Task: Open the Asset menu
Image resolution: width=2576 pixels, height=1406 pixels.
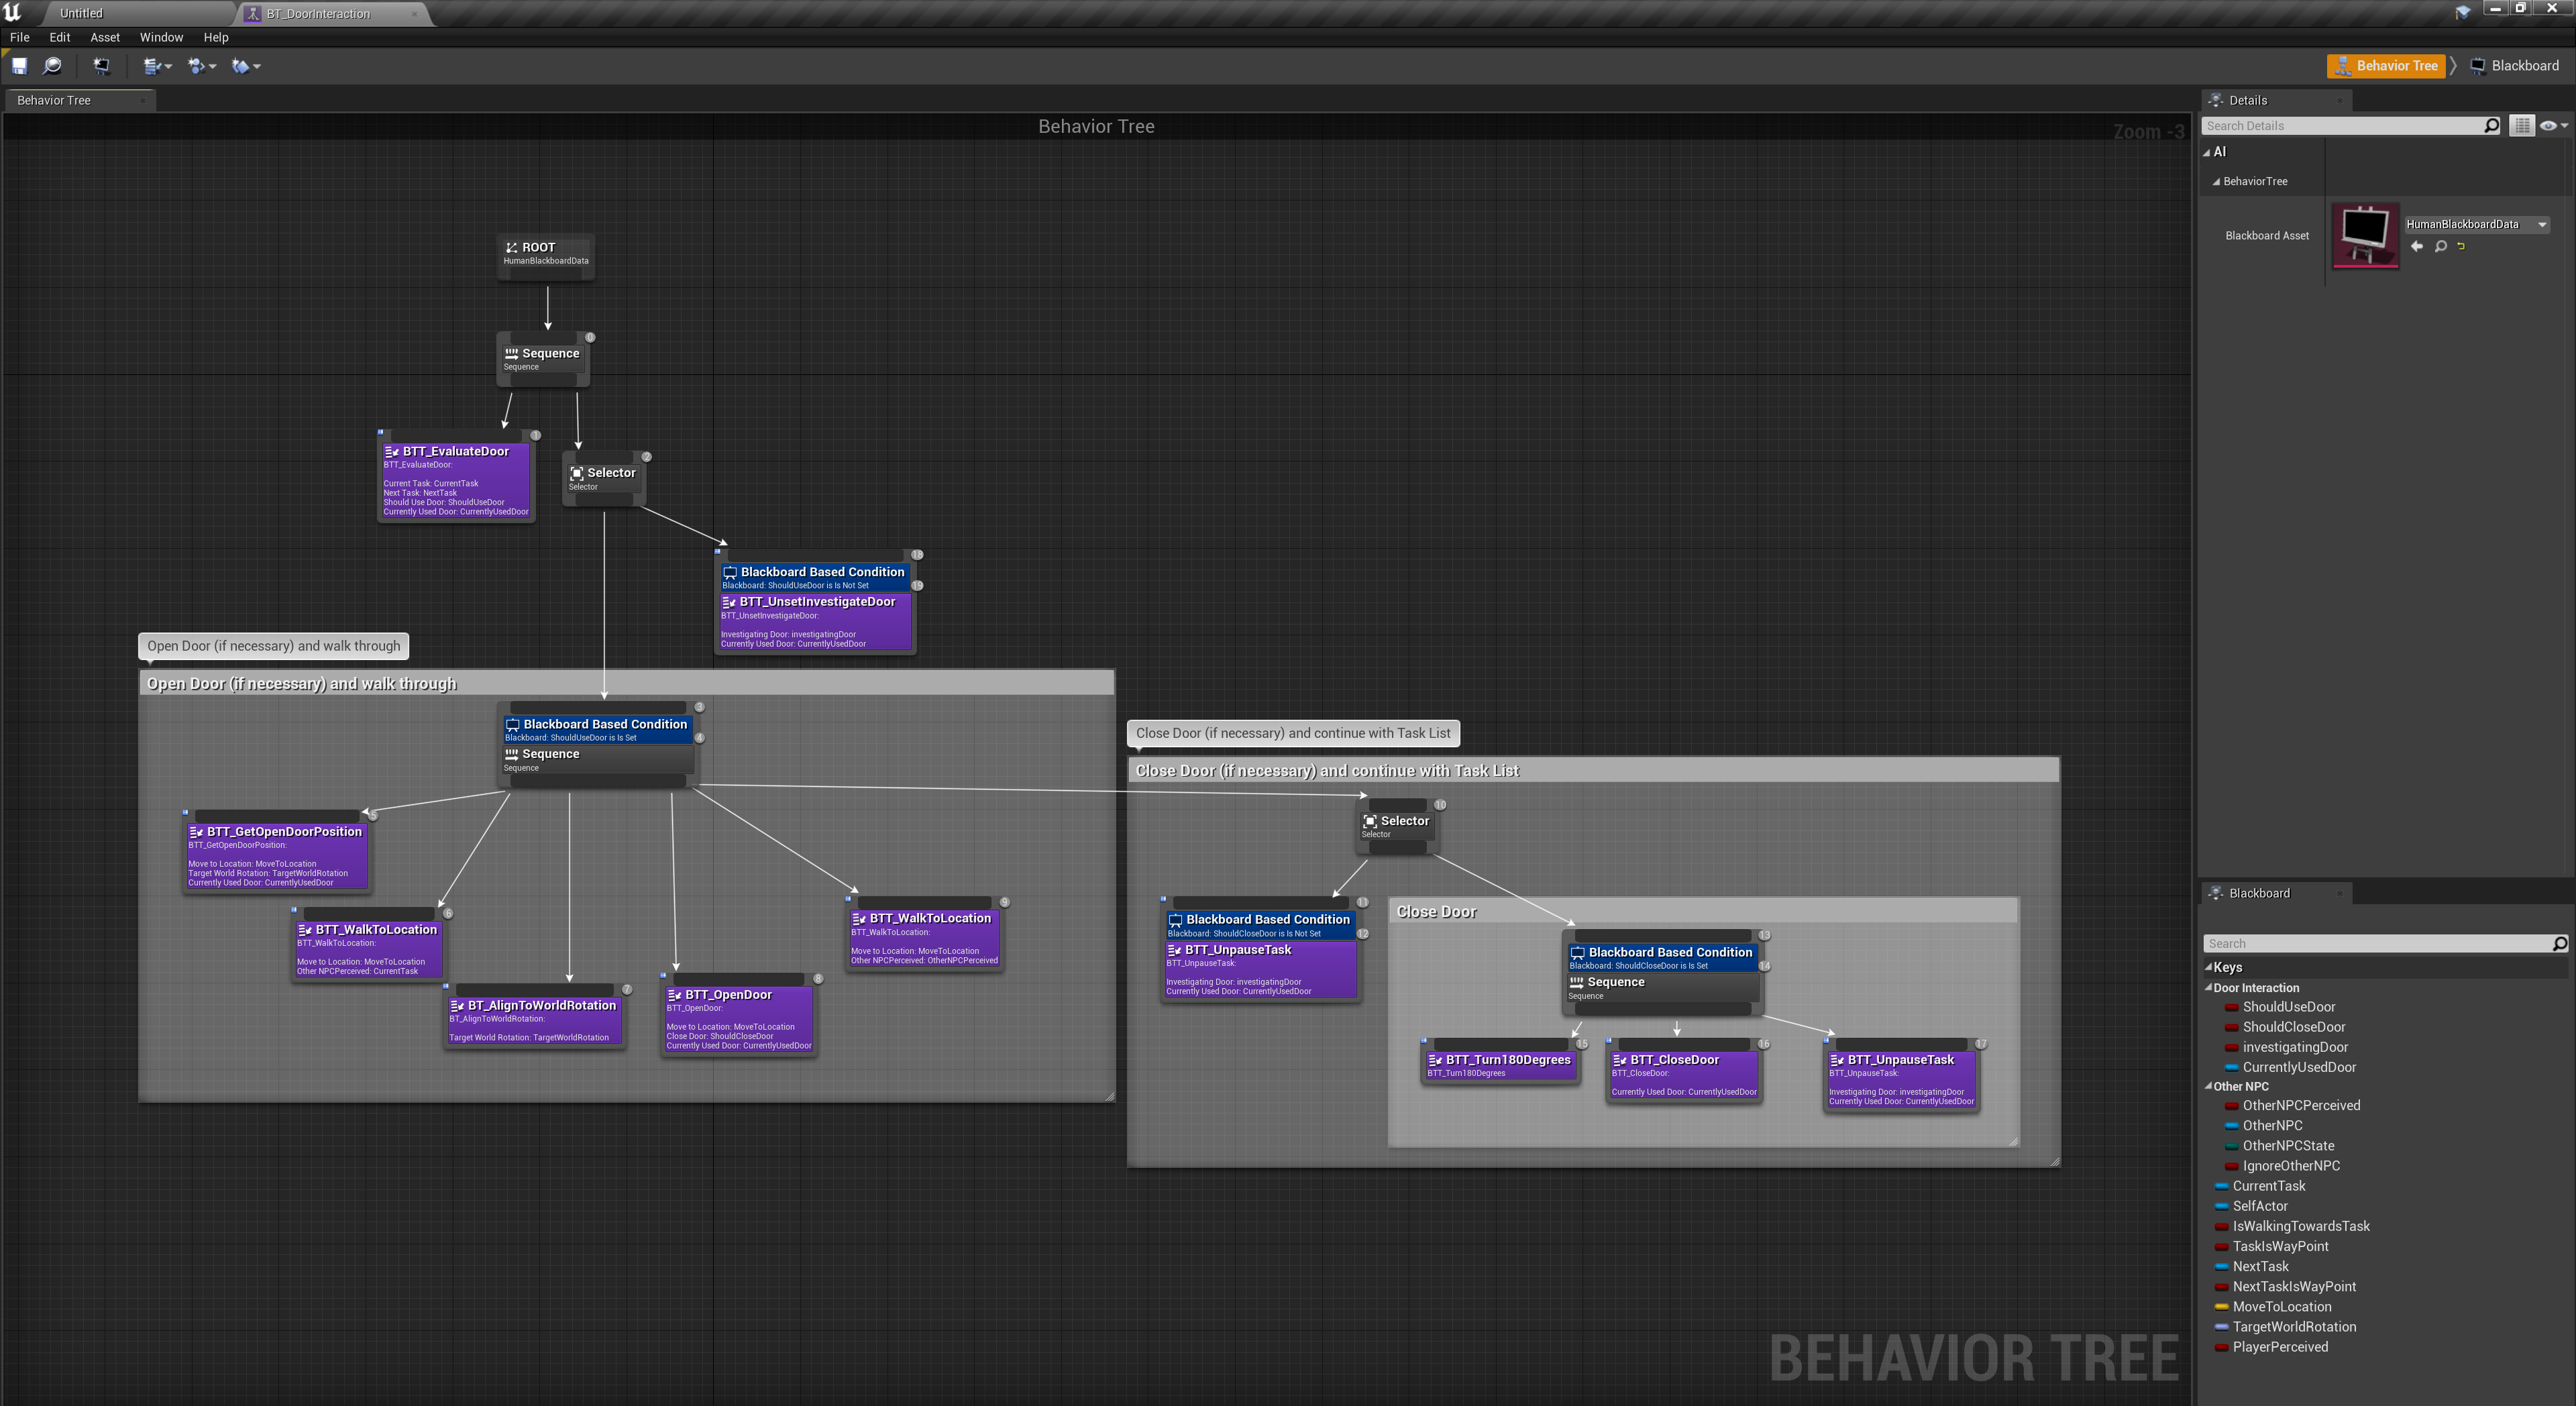Action: click(x=104, y=37)
